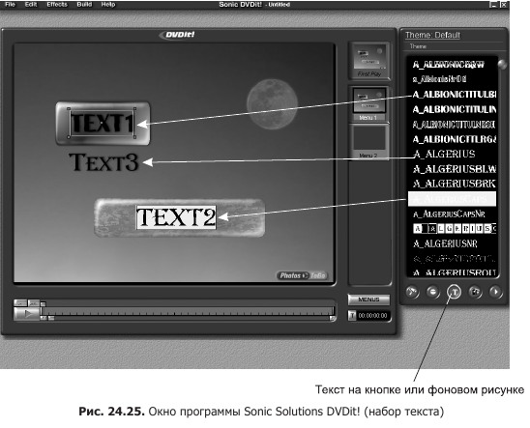Image resolution: width=530 pixels, height=428 pixels.
Task: Select the Text tool button in the theme panel
Action: 455,292
